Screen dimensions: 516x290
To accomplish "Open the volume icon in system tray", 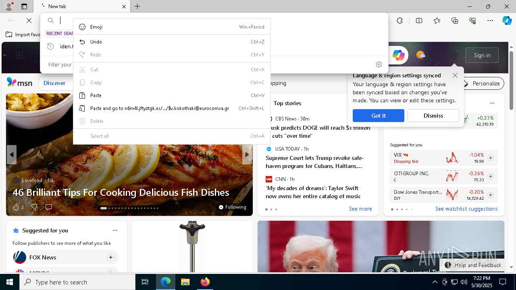I will click(464, 282).
